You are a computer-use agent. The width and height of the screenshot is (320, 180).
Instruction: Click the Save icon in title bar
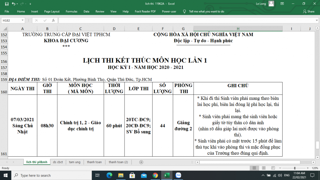point(7,4)
